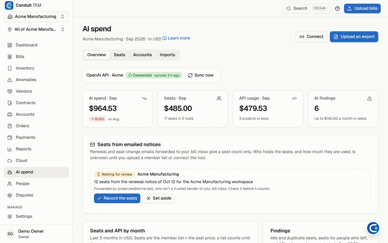This screenshot has height=243, width=388.
Task: Open the Imports tab
Action: (167, 55)
